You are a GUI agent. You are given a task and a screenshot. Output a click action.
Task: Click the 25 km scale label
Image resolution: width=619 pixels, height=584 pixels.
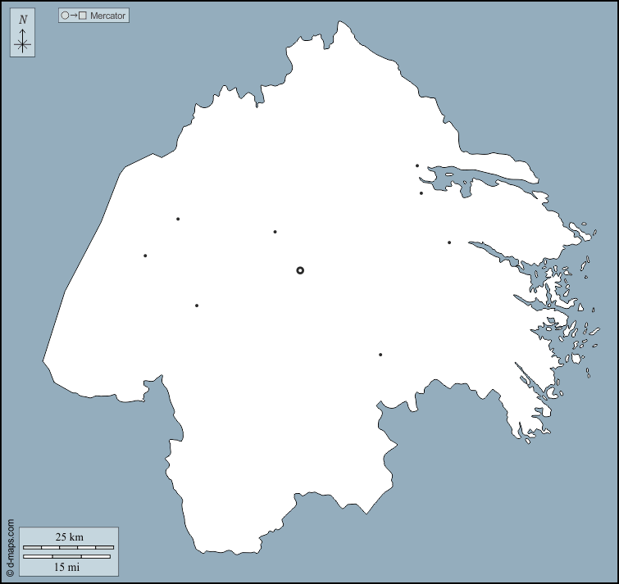pos(69,536)
